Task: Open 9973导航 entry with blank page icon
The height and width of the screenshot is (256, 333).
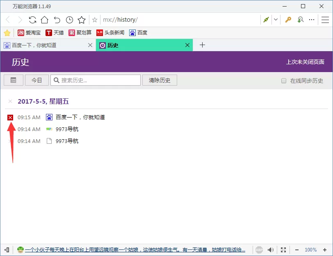Action: click(x=67, y=141)
